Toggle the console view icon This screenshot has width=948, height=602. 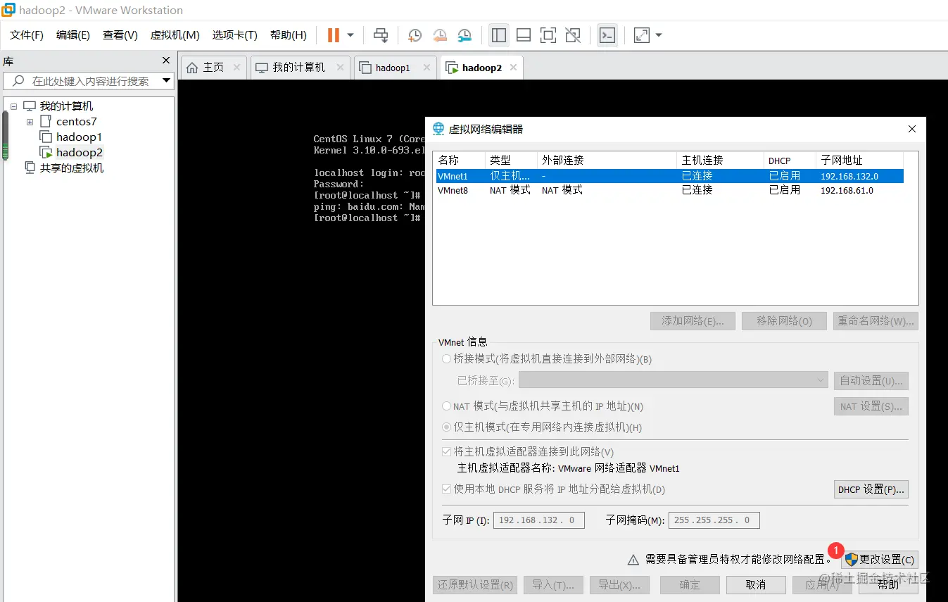[607, 35]
